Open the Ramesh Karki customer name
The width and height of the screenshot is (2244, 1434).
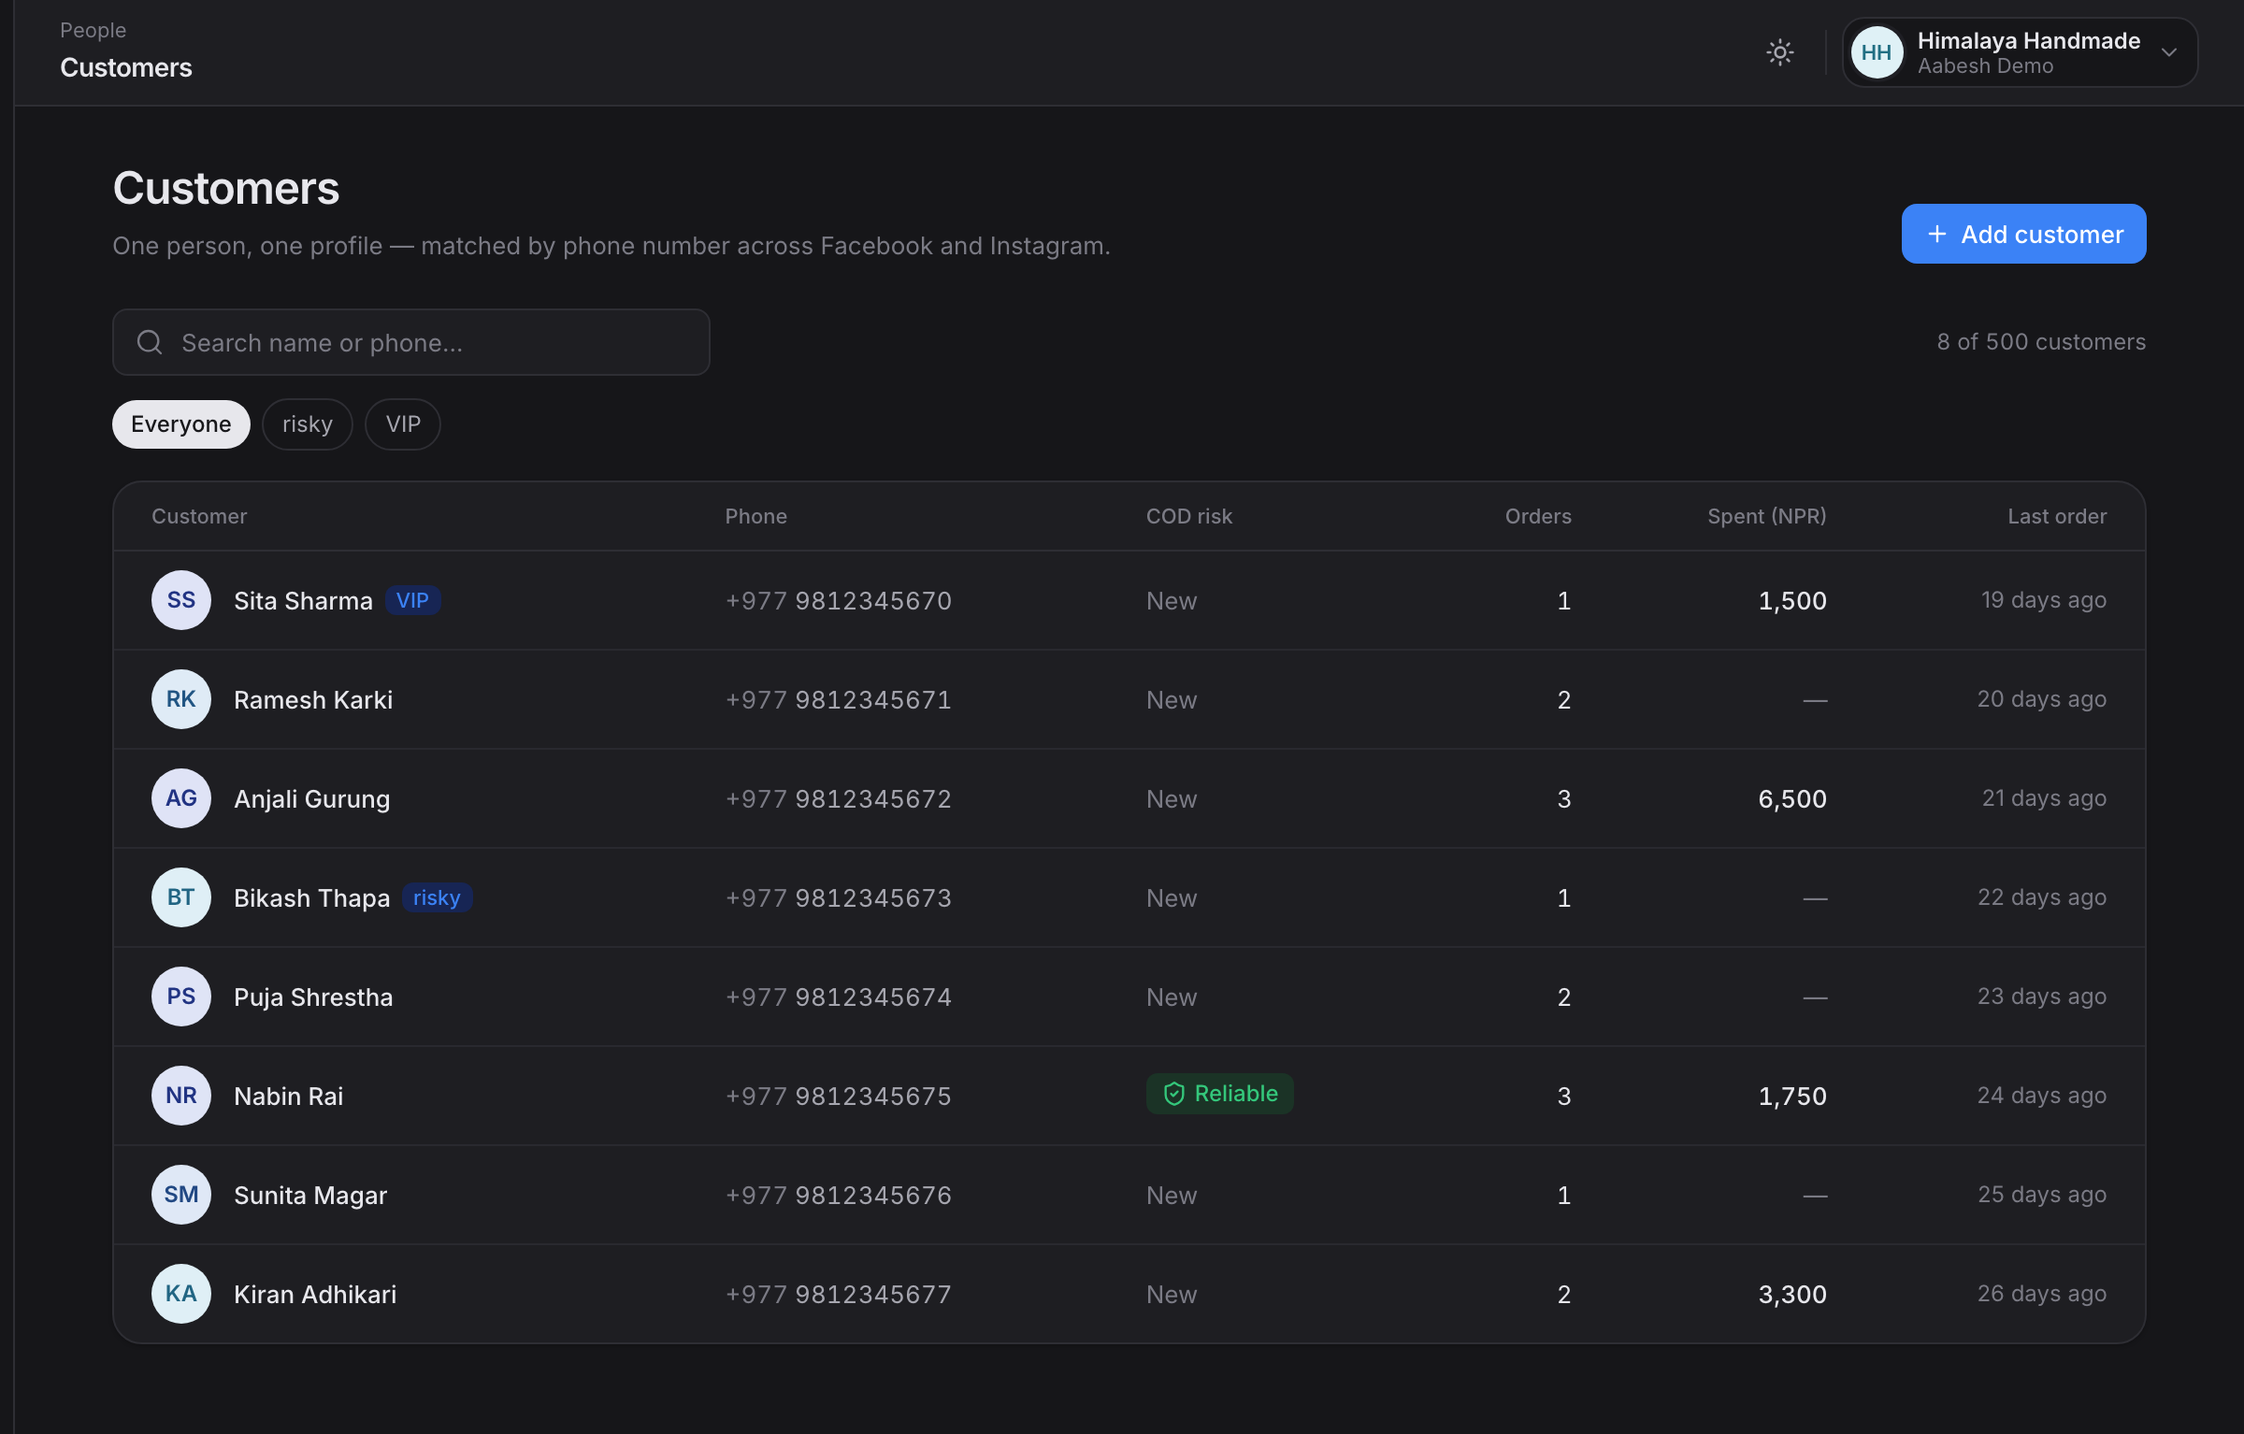coord(313,699)
